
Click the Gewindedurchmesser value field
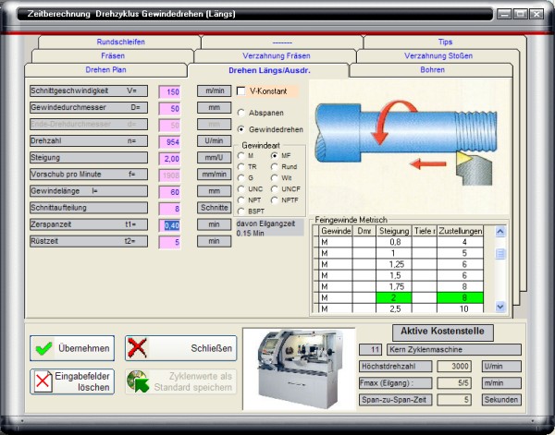(x=169, y=108)
